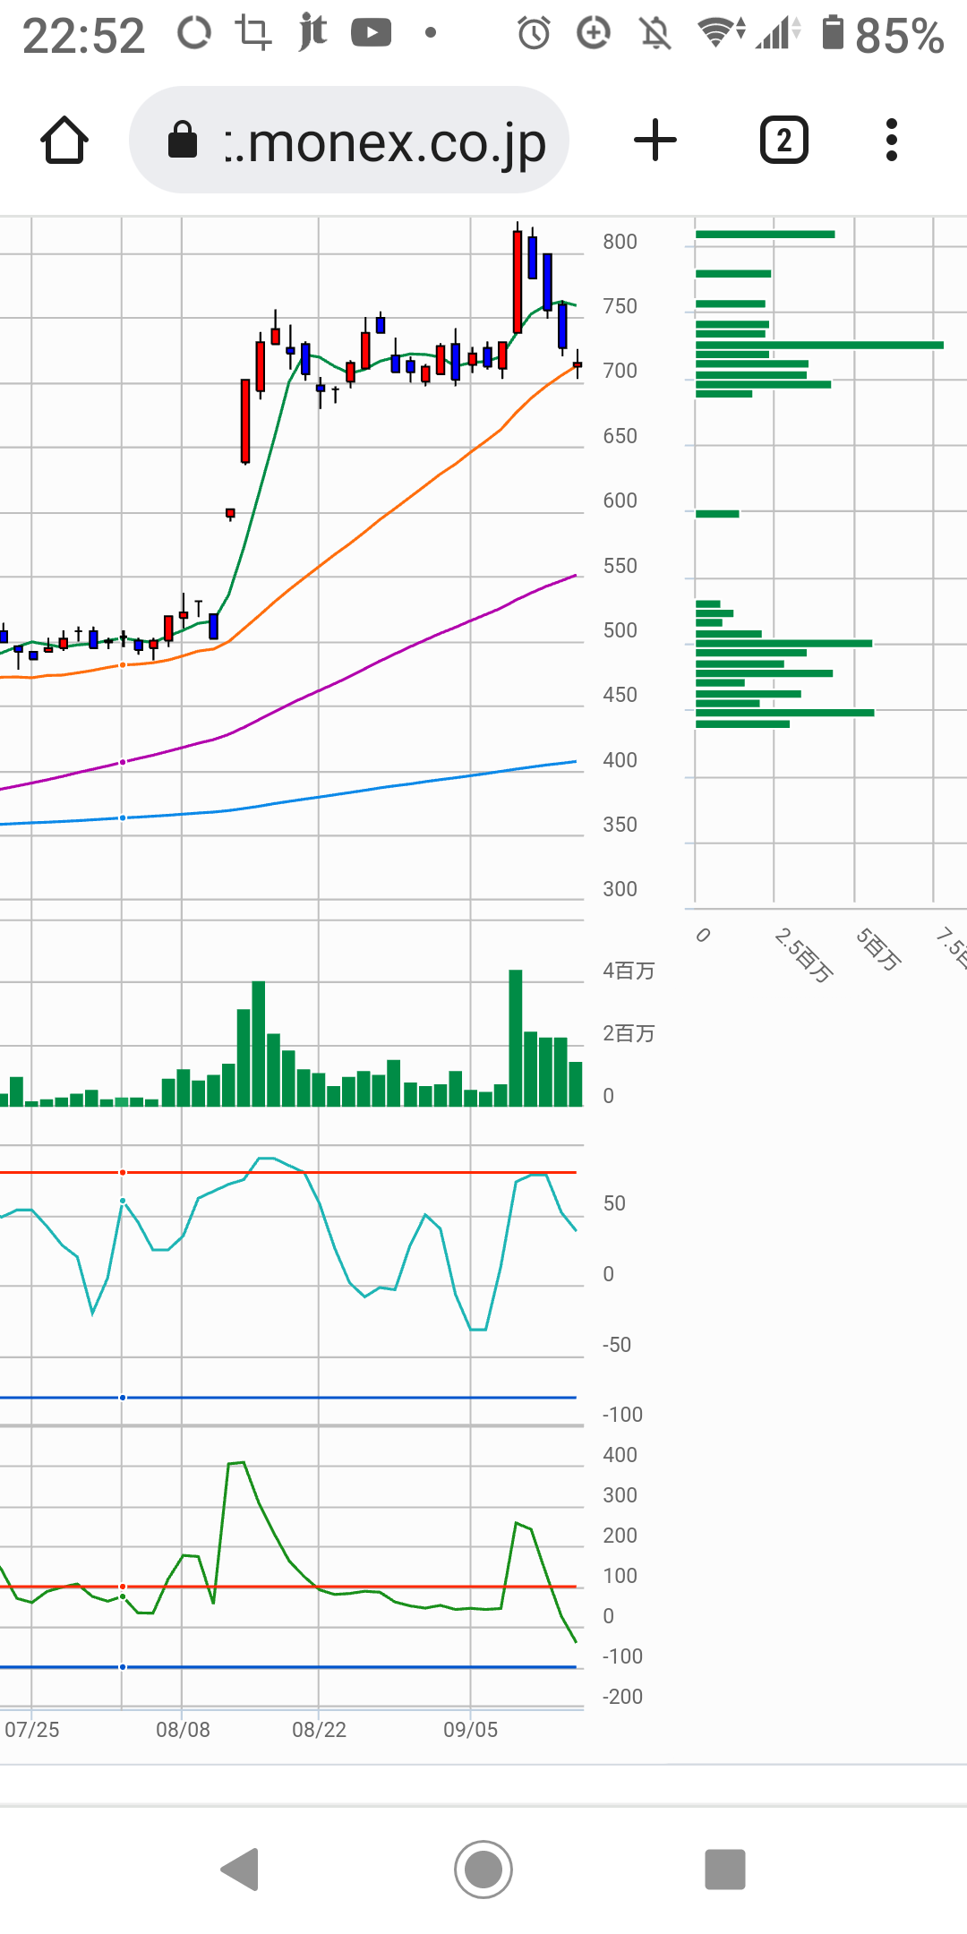Tap the Android back navigation button
Screen dimensions: 967x1934
pos(240,1870)
